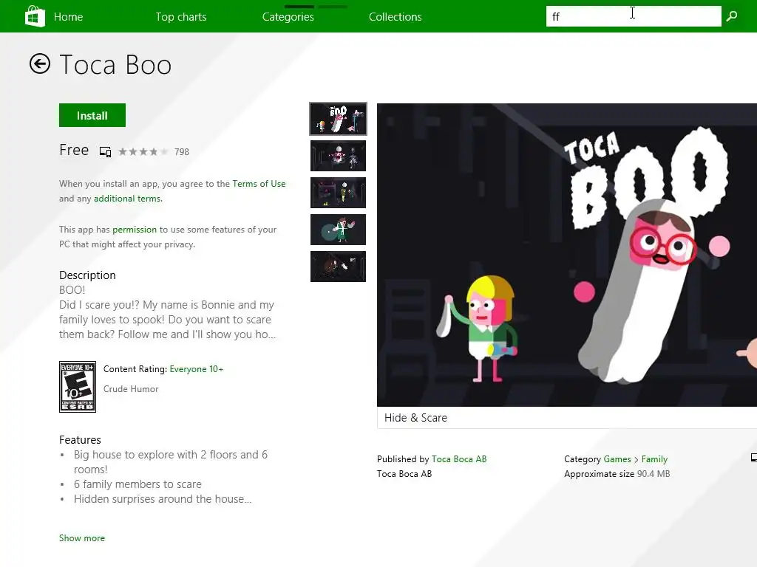Viewport: 757px width, 567px height.
Task: Click the star rating for Toca Boo
Action: (143, 151)
